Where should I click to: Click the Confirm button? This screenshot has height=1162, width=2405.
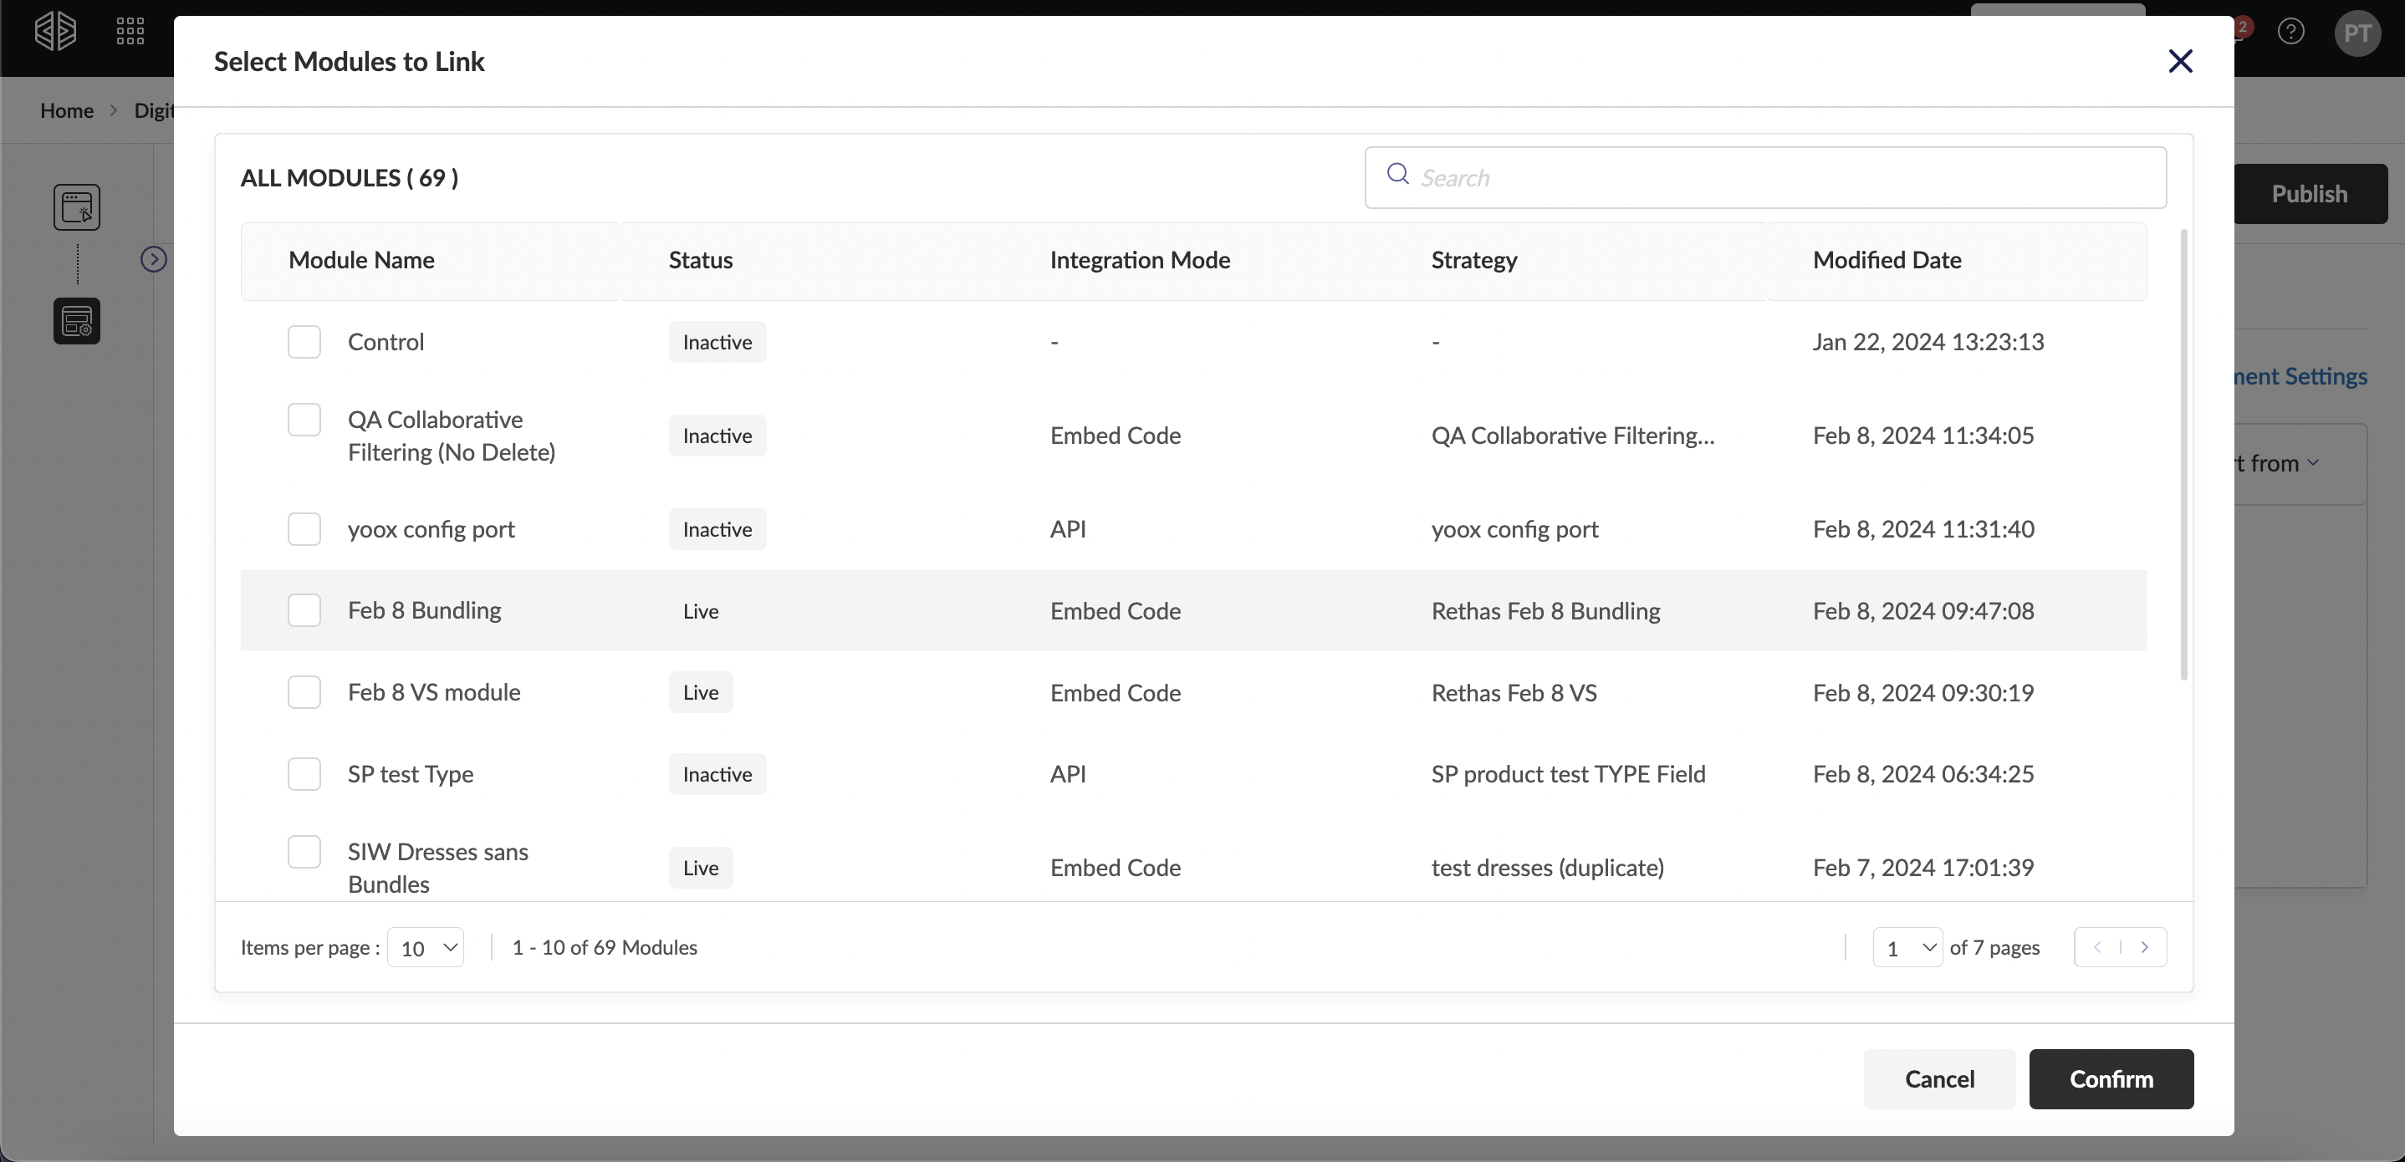click(2111, 1079)
